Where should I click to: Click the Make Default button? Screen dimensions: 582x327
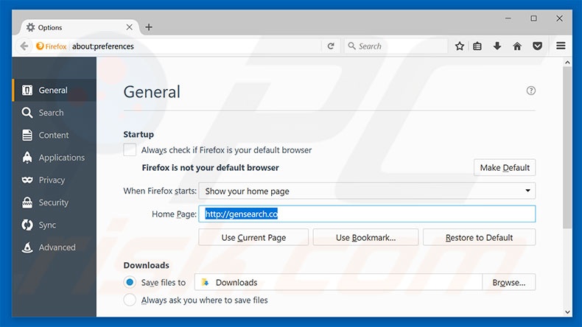(505, 168)
